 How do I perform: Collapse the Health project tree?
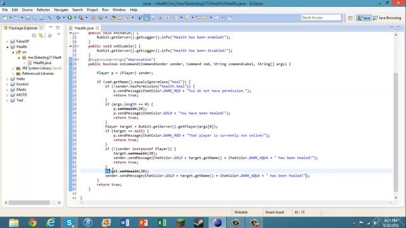(7, 47)
